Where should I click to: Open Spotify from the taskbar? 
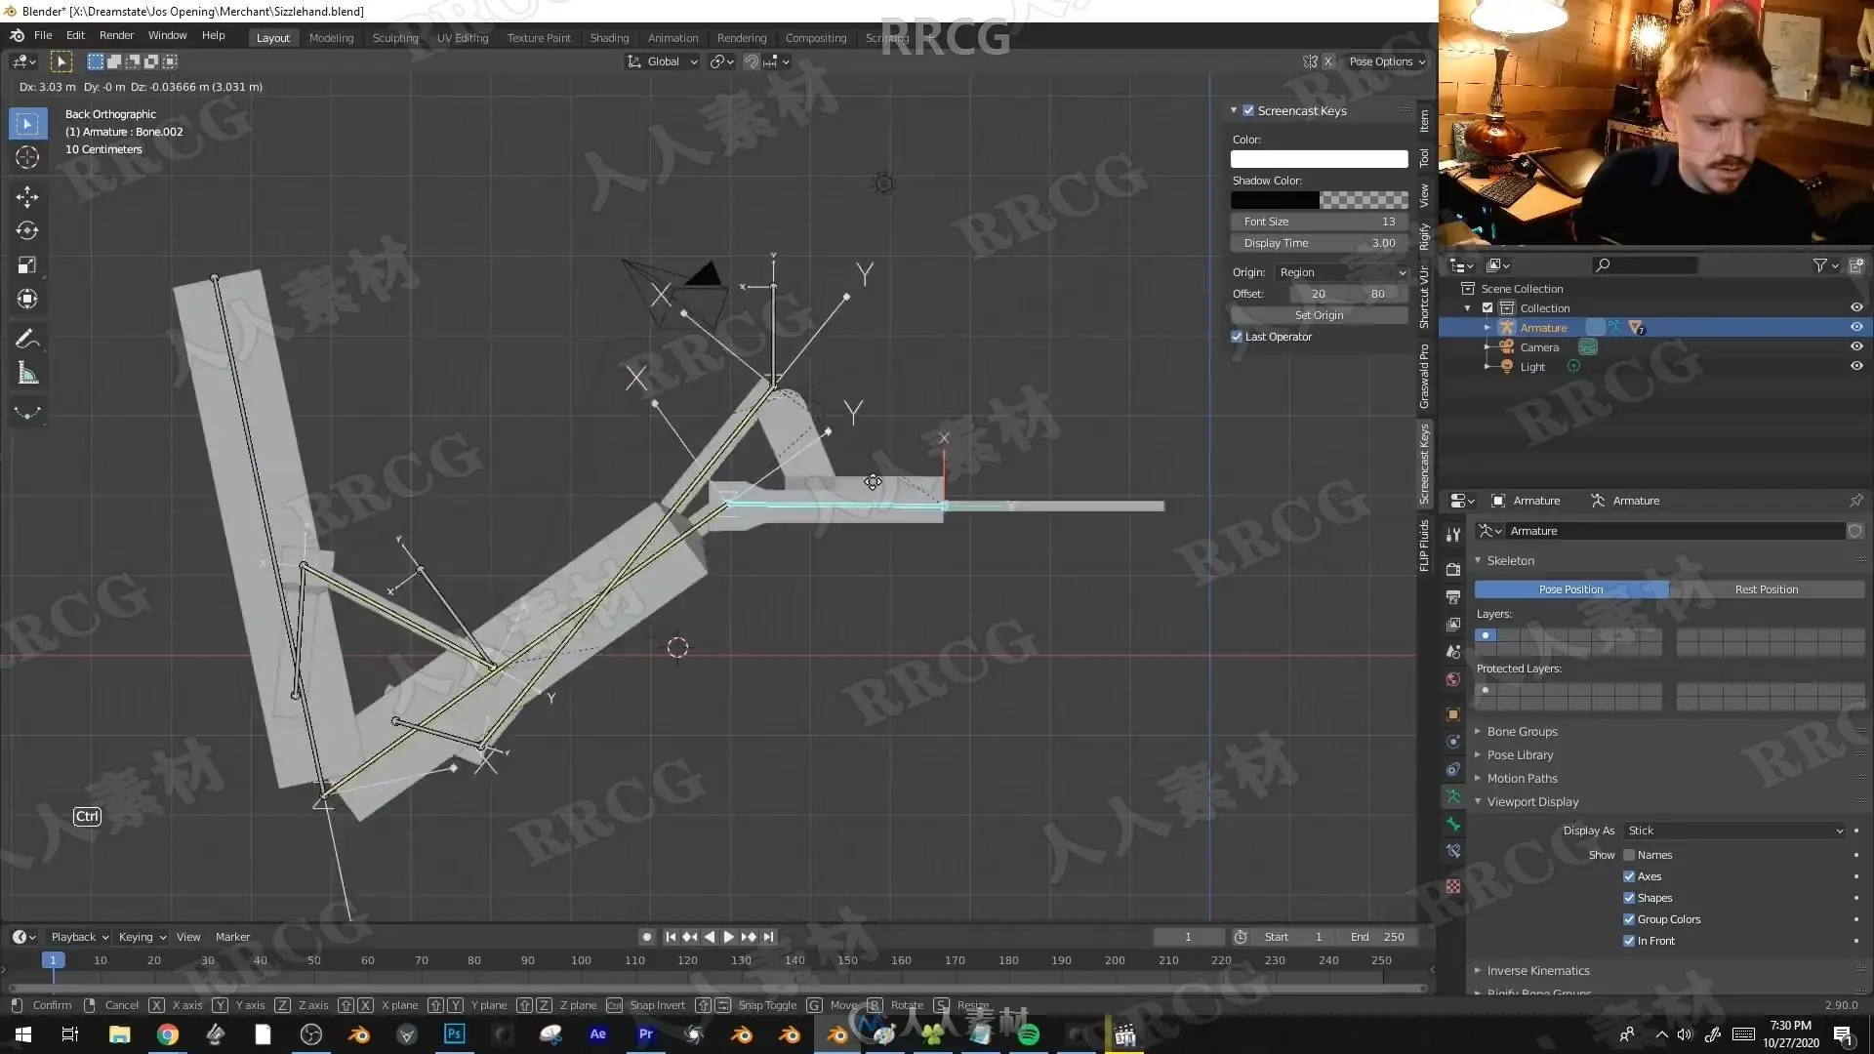point(1028,1034)
